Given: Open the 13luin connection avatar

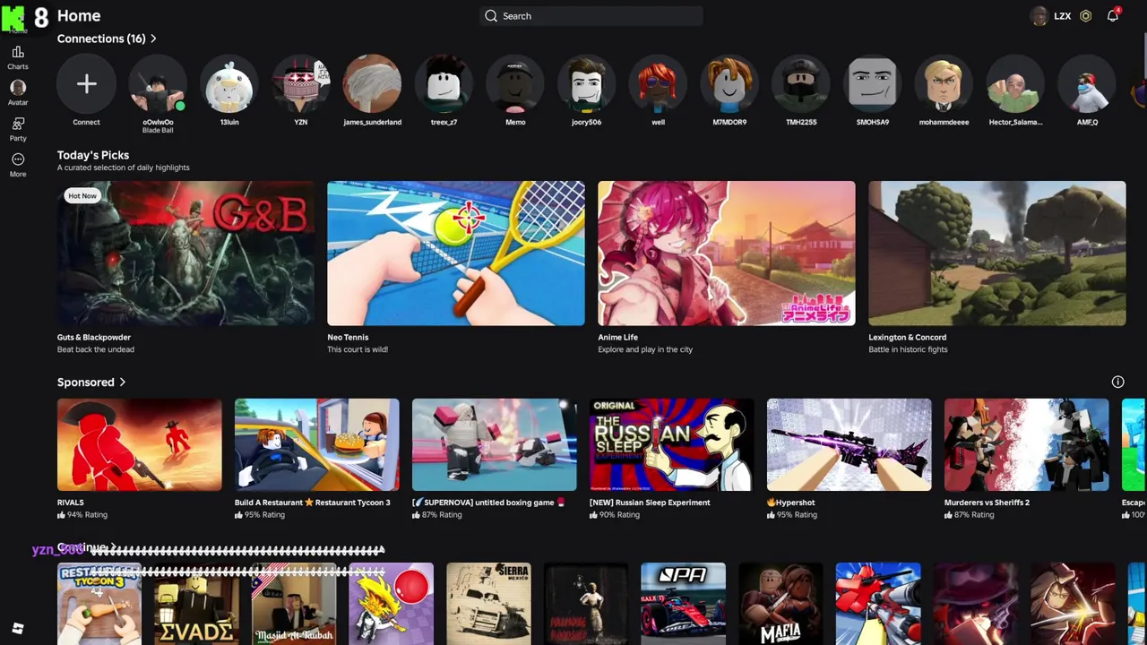Looking at the screenshot, I should click(x=229, y=84).
